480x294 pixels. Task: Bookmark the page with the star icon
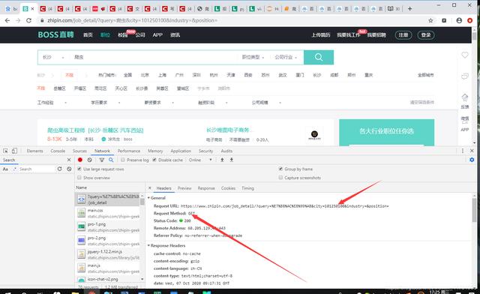[430, 20]
